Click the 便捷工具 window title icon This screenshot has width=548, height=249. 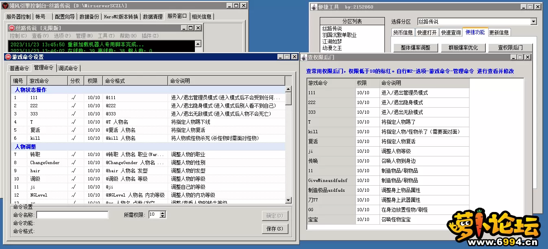click(x=314, y=7)
